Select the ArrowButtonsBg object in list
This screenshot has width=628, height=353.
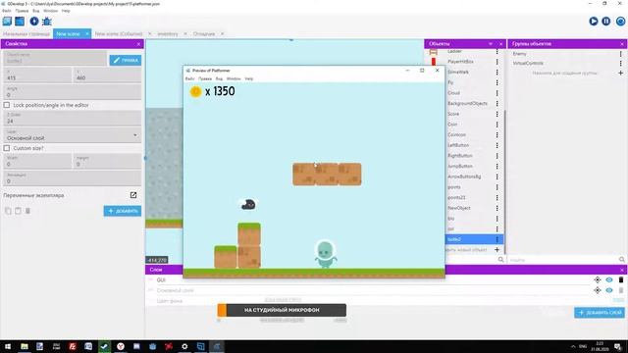click(464, 176)
